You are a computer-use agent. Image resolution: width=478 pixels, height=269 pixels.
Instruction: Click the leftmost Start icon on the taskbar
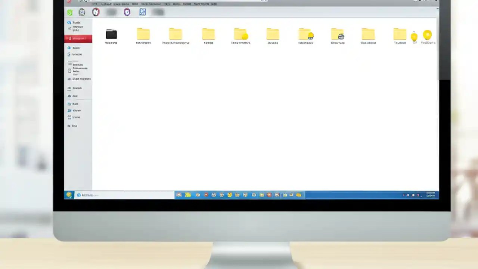pyautogui.click(x=69, y=195)
